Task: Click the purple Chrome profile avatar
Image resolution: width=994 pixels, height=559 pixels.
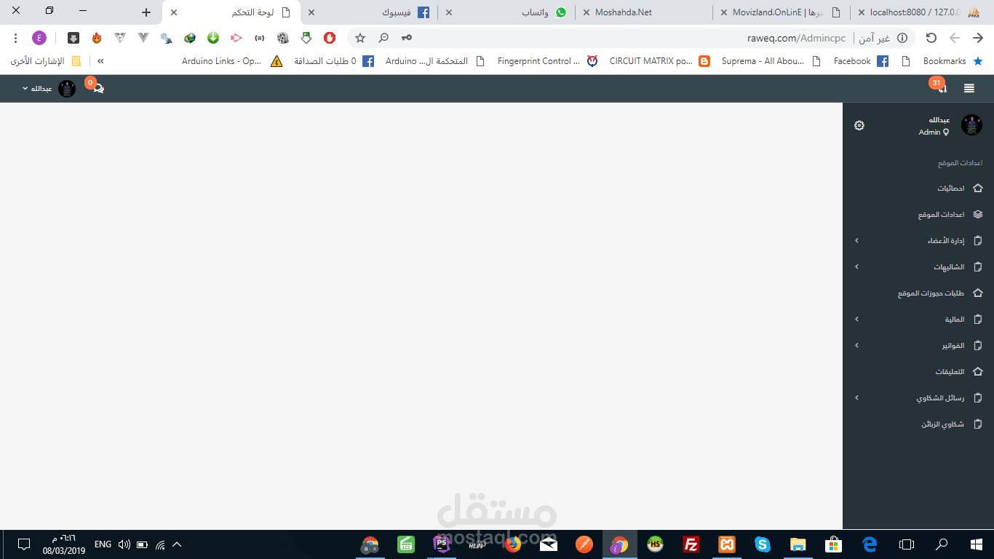Action: [39, 38]
